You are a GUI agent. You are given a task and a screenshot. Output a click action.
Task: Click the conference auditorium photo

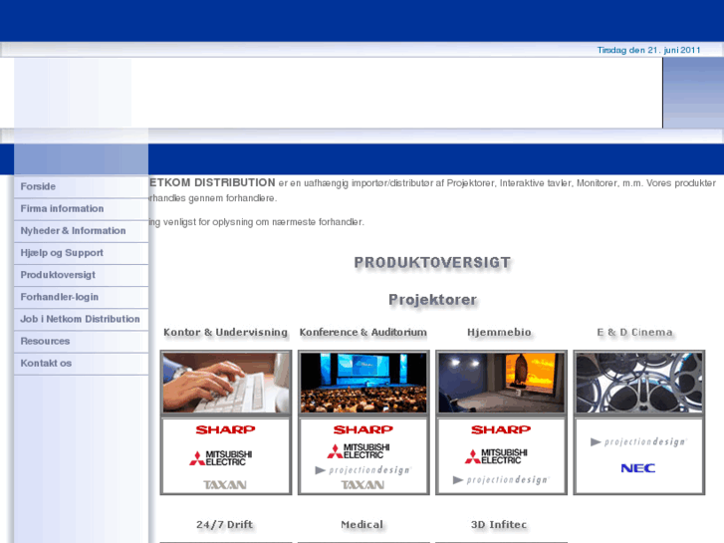pos(363,383)
